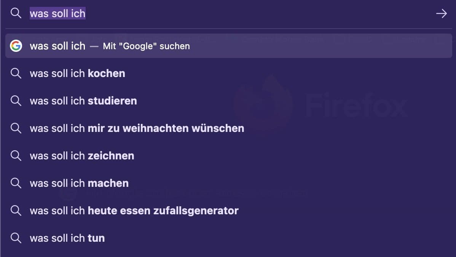Select the suggestion "was soll ich machen"
456x257 pixels.
79,183
